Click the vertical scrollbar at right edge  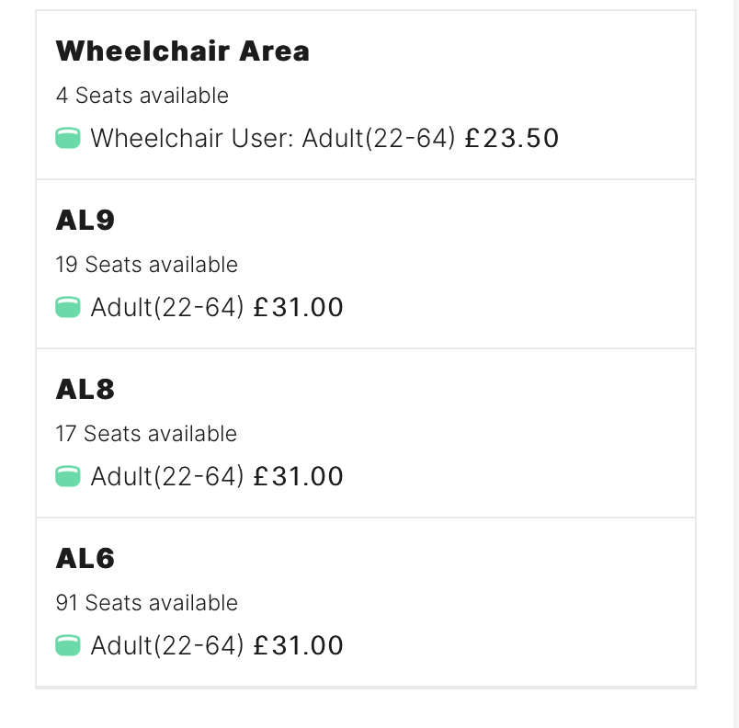pos(735,364)
